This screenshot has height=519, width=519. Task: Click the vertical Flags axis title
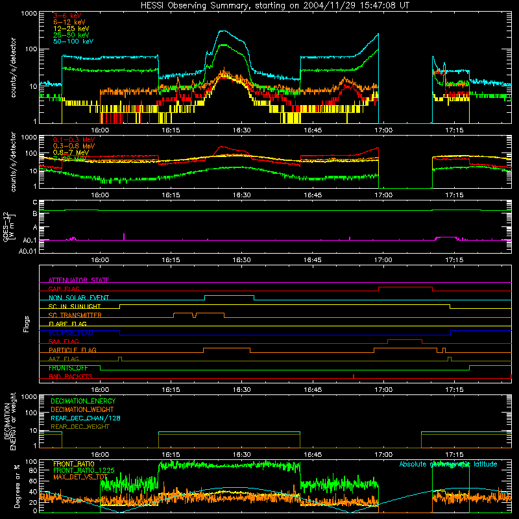coord(27,324)
